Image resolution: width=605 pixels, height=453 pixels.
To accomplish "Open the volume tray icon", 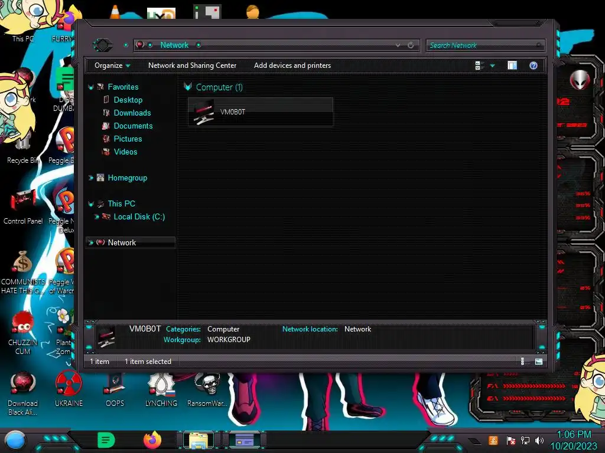I will pyautogui.click(x=539, y=440).
